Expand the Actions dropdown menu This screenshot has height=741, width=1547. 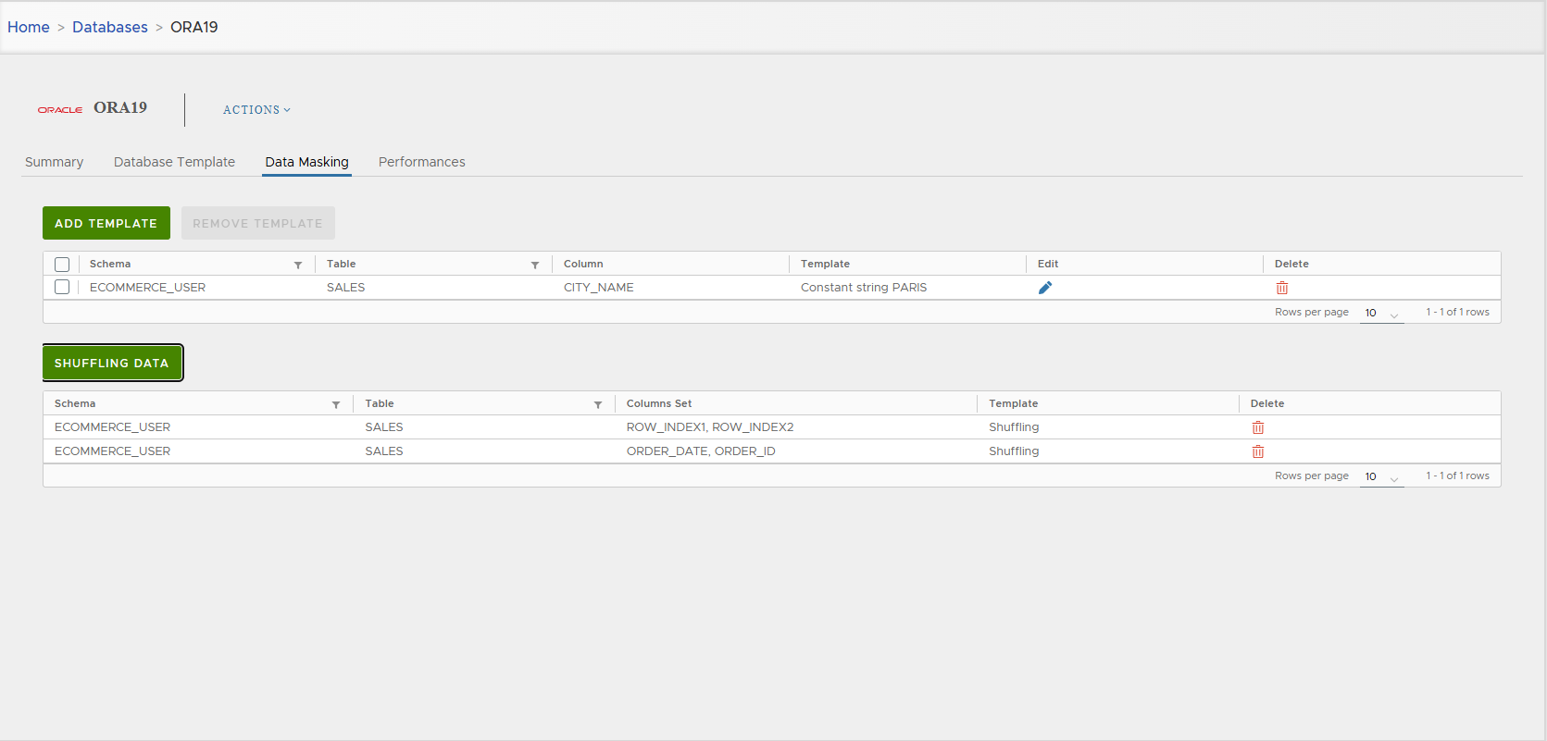click(x=256, y=110)
